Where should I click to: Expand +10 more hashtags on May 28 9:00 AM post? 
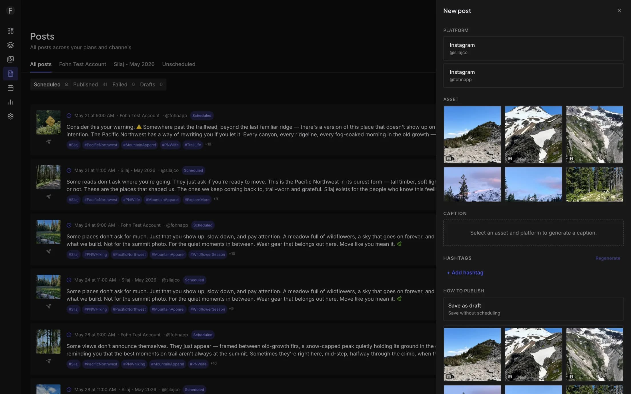(213, 363)
